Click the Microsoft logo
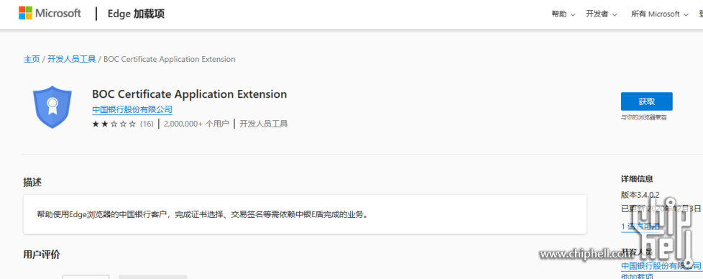Image resolution: width=703 pixels, height=279 pixels. (50, 14)
